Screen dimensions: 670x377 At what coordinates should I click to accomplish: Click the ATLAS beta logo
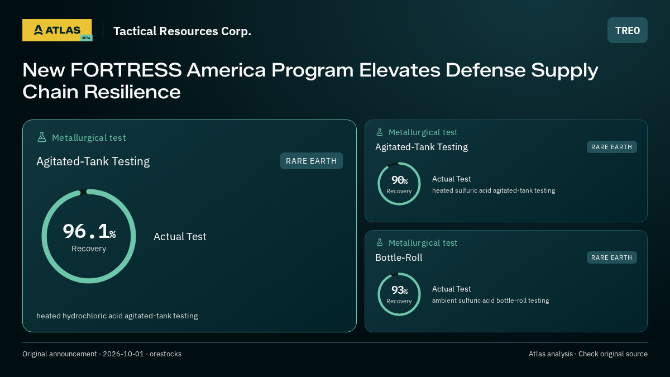[57, 30]
